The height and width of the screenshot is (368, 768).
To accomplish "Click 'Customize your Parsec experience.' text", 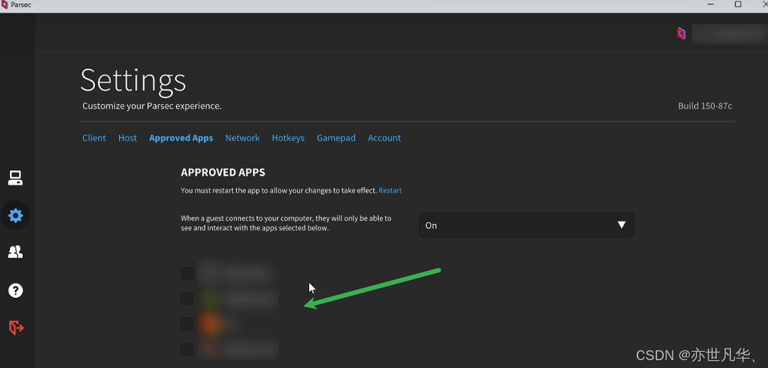I will (152, 106).
